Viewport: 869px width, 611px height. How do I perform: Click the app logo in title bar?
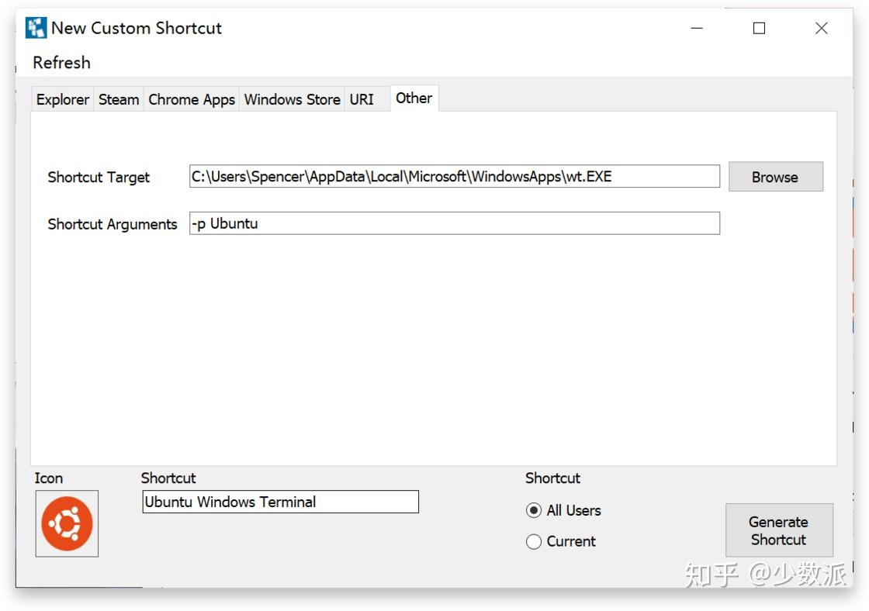pyautogui.click(x=36, y=28)
